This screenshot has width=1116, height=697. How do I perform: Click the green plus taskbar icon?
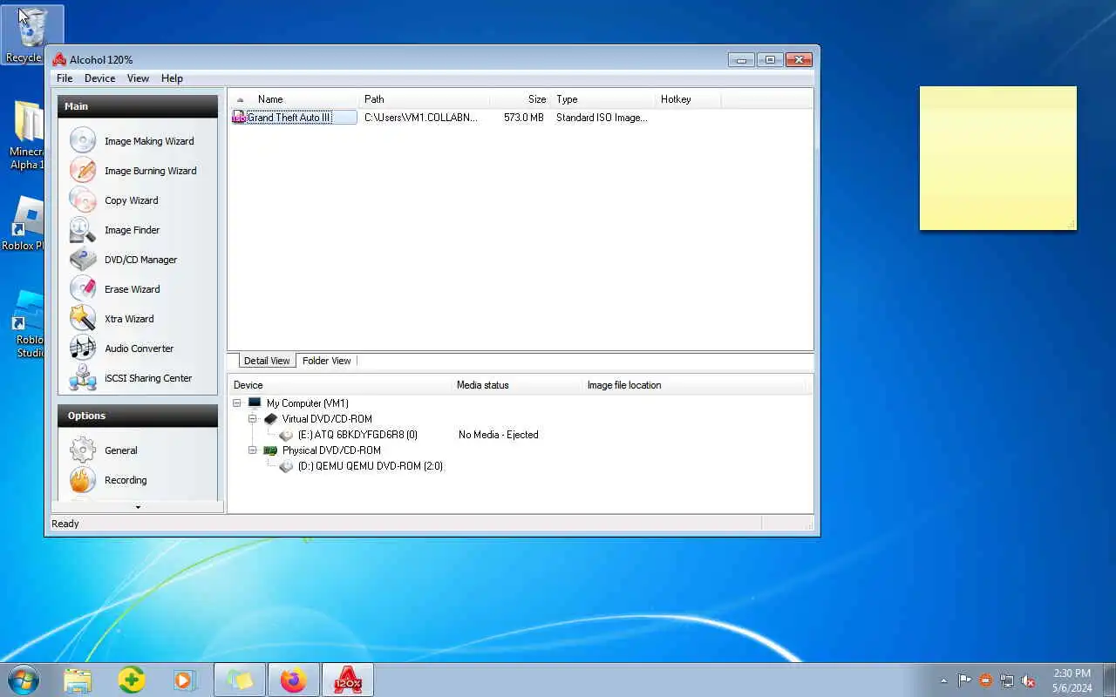pos(132,680)
